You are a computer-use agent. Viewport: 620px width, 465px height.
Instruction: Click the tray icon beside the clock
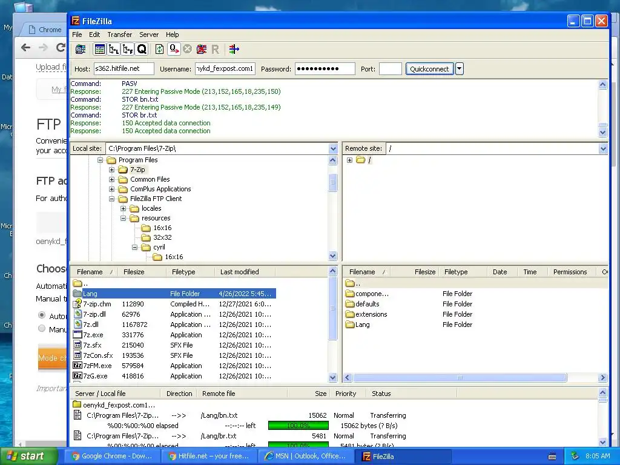(575, 456)
